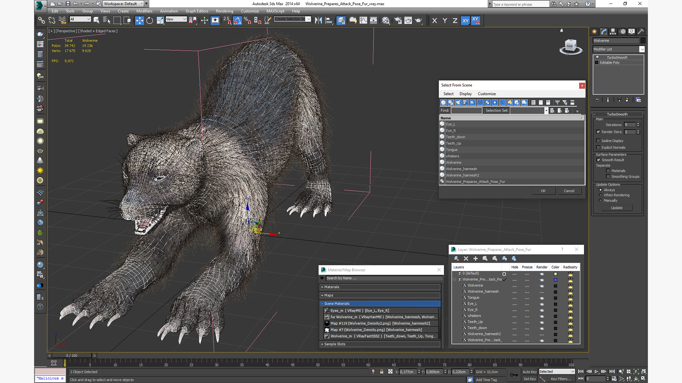682x383 pixels.
Task: Click the Mirror tool icon
Action: click(319, 21)
